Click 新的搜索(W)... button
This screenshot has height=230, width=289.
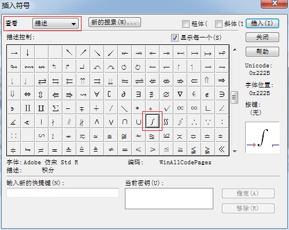tap(114, 22)
